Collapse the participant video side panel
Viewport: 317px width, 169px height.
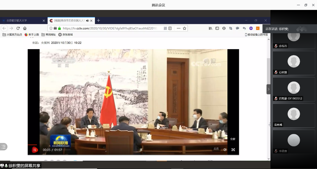(x=268, y=89)
